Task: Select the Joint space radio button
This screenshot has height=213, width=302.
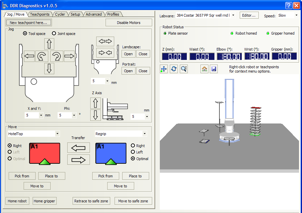Action: 54,34
